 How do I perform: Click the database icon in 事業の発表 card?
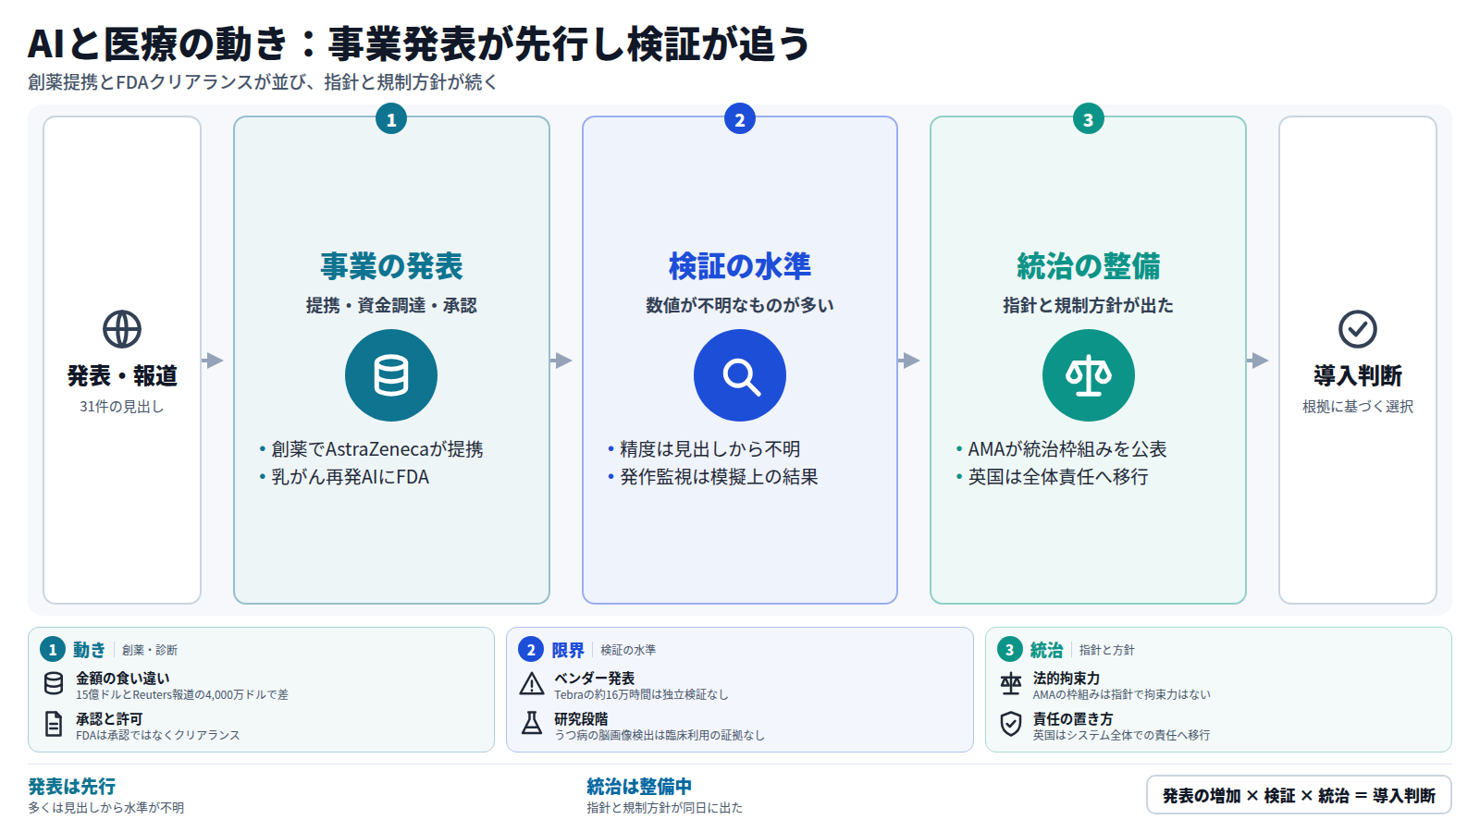click(x=391, y=375)
